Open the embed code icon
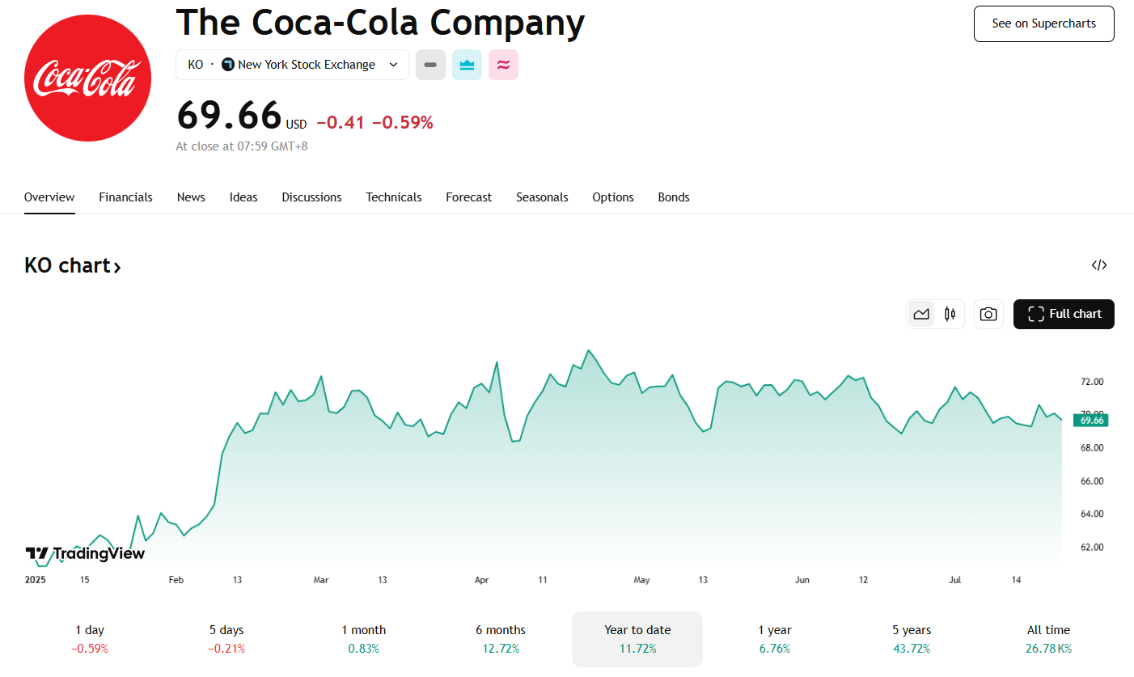This screenshot has height=677, width=1134. (x=1098, y=265)
